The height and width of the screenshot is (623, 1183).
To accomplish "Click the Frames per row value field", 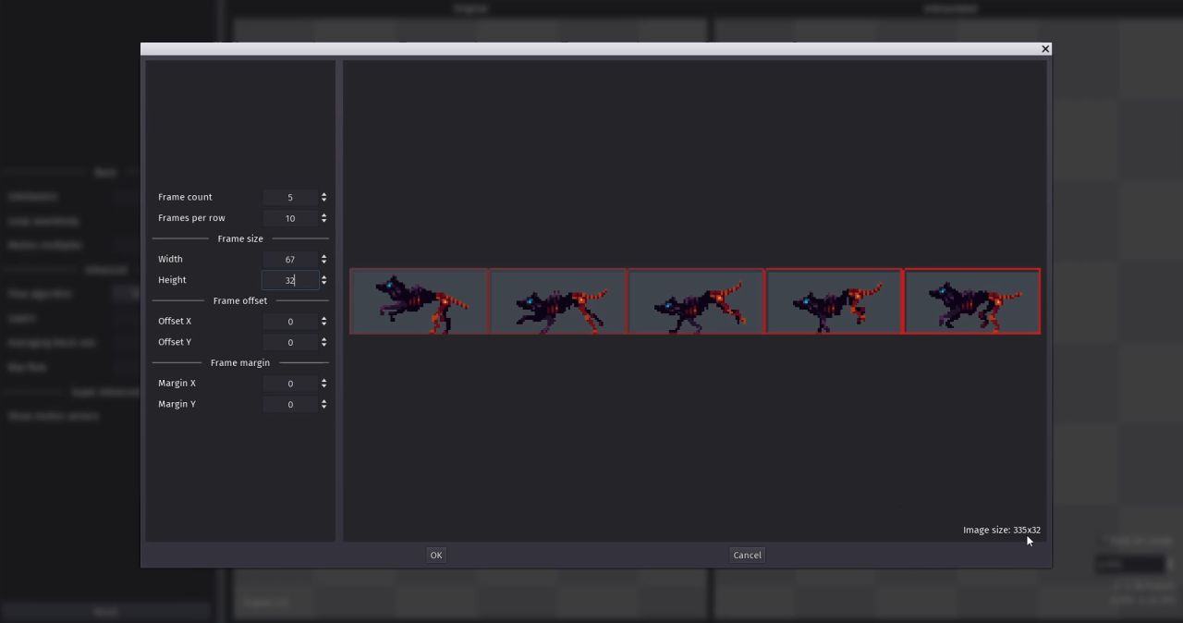I will 290,218.
